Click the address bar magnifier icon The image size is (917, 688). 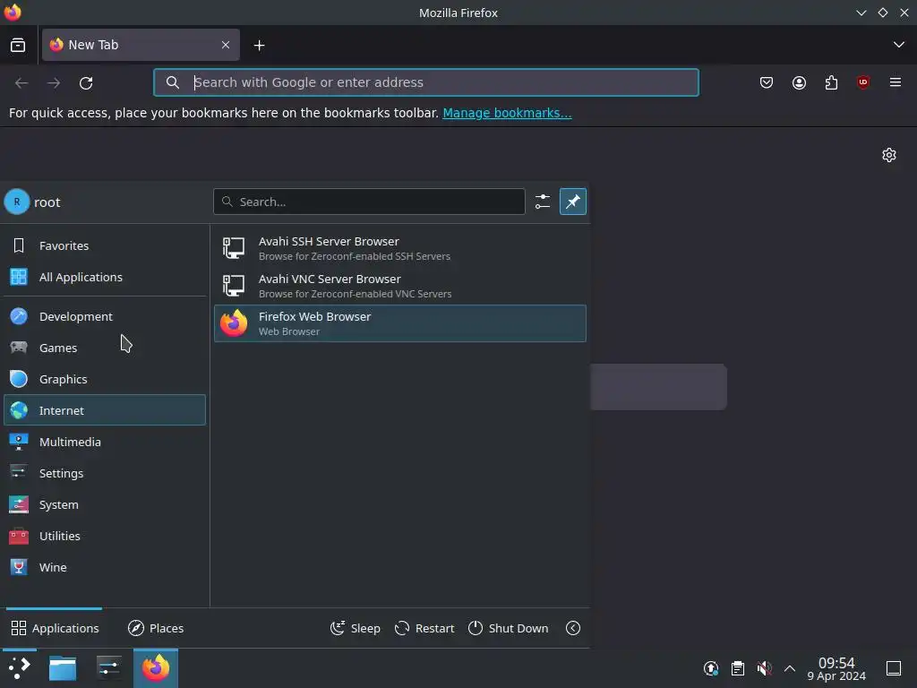173,82
